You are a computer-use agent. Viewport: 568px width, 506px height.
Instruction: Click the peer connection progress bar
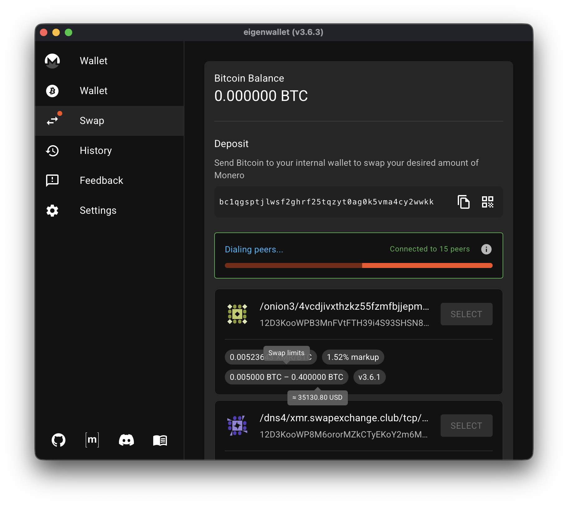point(358,265)
